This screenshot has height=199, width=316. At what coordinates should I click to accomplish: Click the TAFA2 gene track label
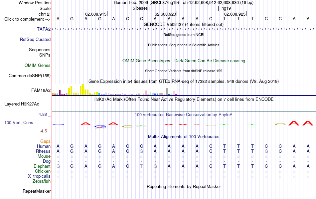tap(44, 29)
